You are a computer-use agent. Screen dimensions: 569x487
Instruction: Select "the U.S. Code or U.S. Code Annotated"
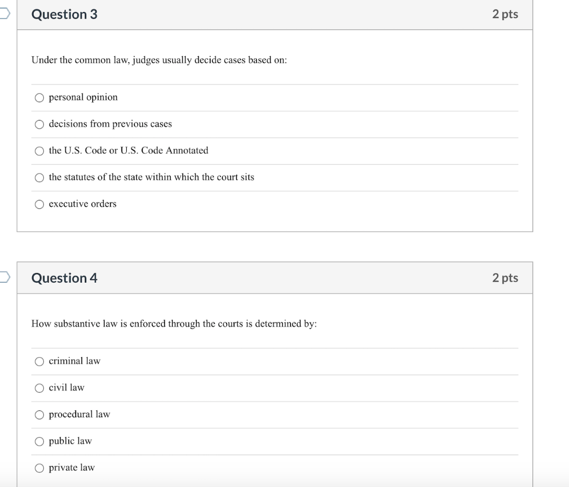tap(39, 150)
